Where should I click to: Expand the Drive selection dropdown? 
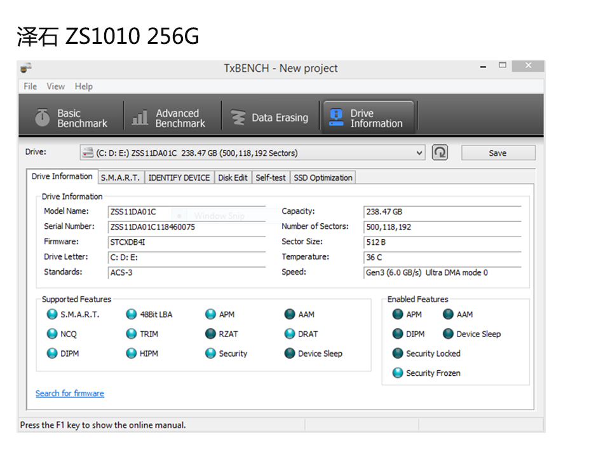(x=419, y=153)
